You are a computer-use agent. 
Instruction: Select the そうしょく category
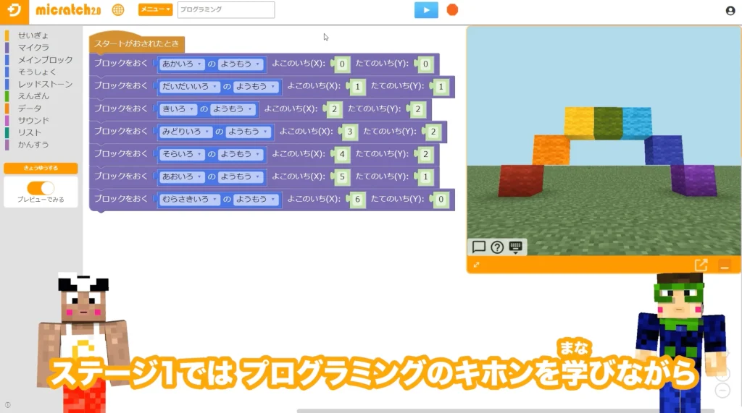point(37,72)
